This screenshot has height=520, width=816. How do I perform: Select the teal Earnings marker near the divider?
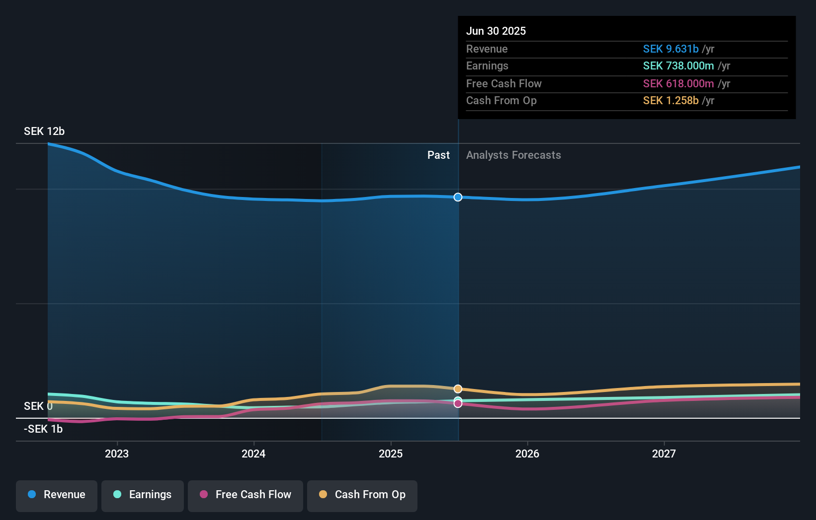[458, 399]
